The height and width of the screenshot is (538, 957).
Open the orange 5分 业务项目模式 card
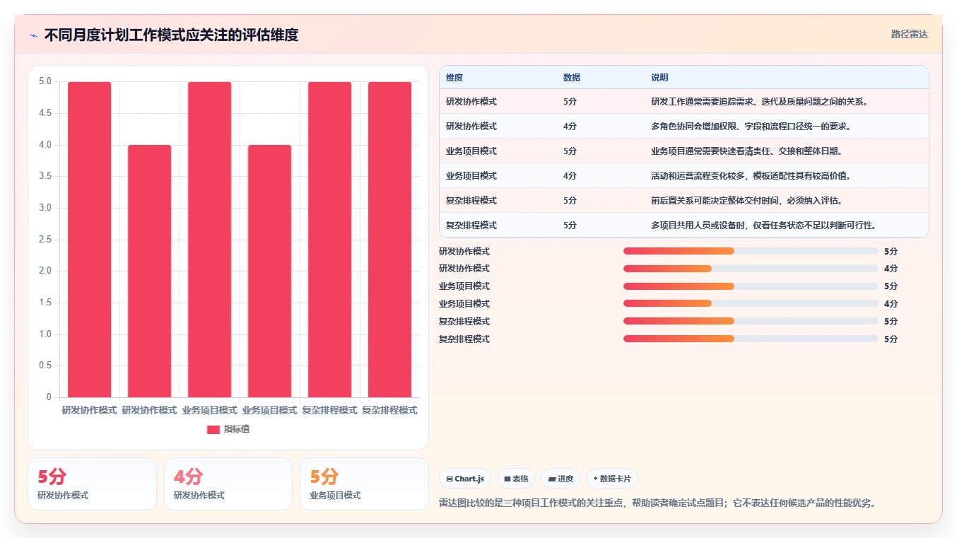pos(364,484)
